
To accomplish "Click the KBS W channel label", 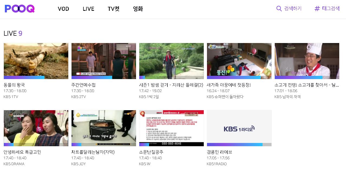I will (145, 164).
